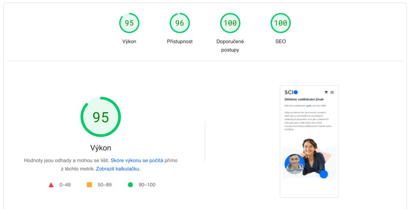Click the large Výkon heading
Screen dimensions: 410x209
point(101,148)
